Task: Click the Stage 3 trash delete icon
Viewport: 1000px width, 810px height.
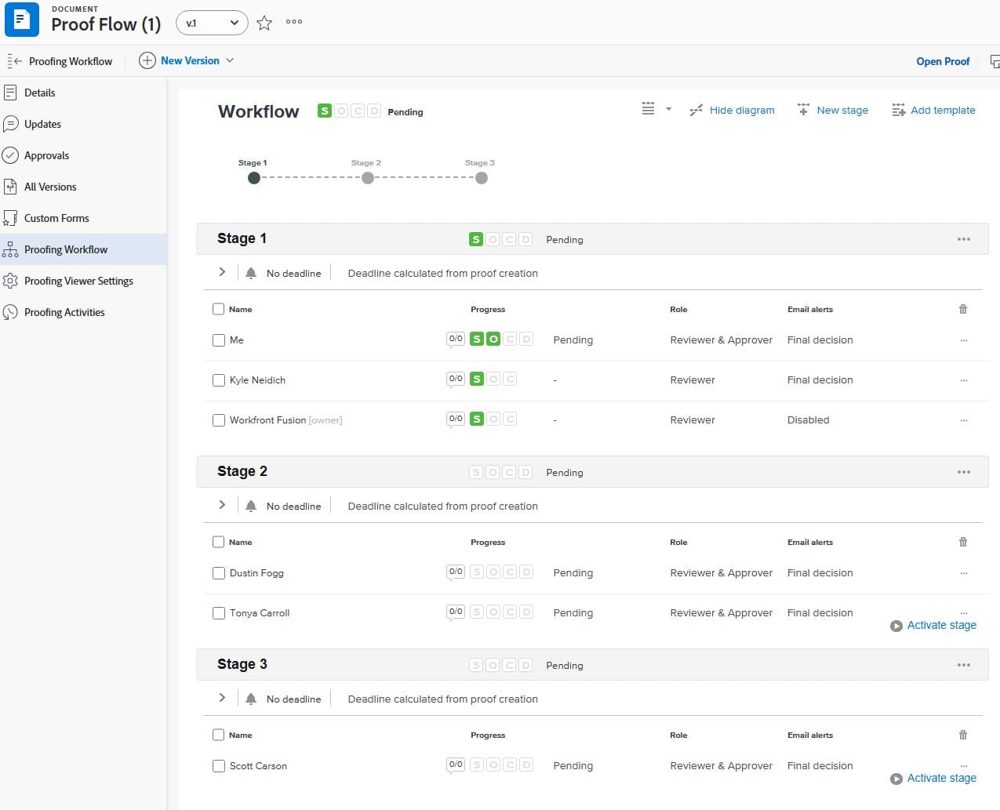Action: (963, 735)
